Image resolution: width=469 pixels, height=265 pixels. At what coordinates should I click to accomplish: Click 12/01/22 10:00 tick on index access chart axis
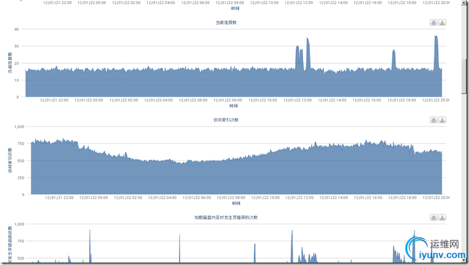(265, 198)
